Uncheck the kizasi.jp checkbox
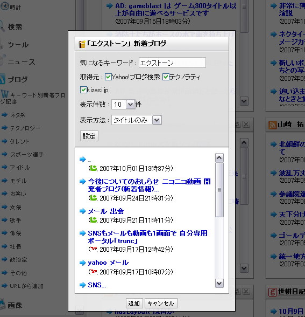 pyautogui.click(x=83, y=89)
